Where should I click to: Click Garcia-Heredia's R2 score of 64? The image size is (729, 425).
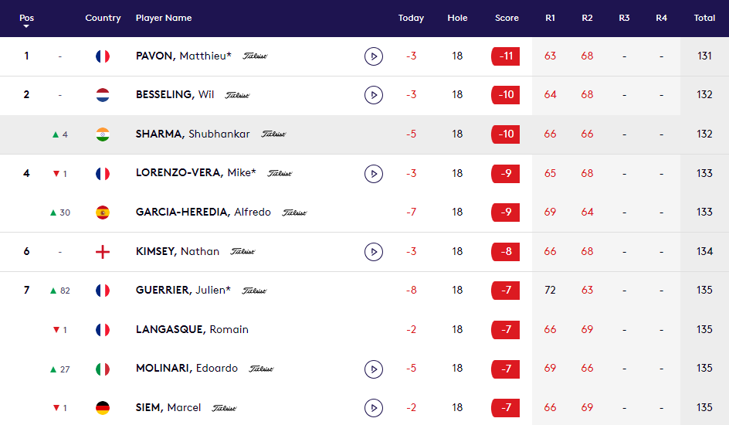pyautogui.click(x=587, y=212)
